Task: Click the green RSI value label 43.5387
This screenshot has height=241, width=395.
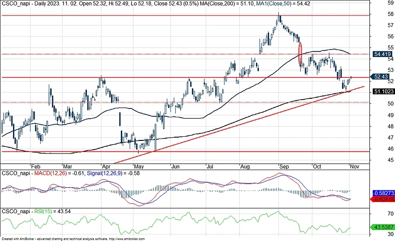Action: pyautogui.click(x=383, y=227)
